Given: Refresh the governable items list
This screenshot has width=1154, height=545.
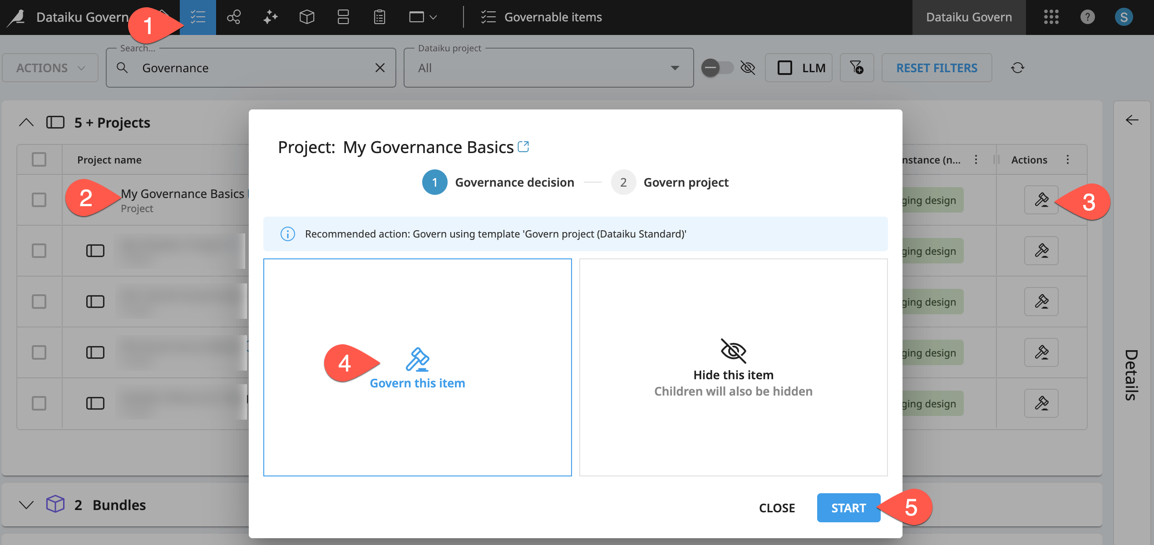Looking at the screenshot, I should pyautogui.click(x=1017, y=68).
